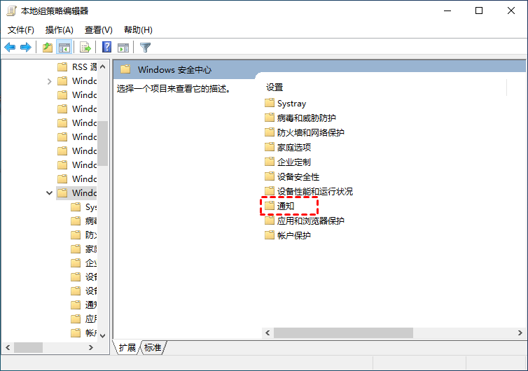Select the 设备性能和运行状况 folder
This screenshot has width=528, height=371.
[309, 191]
